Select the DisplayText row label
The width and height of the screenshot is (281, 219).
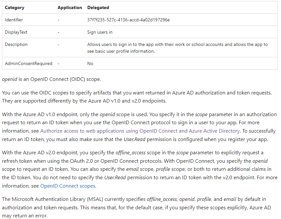pos(16,32)
